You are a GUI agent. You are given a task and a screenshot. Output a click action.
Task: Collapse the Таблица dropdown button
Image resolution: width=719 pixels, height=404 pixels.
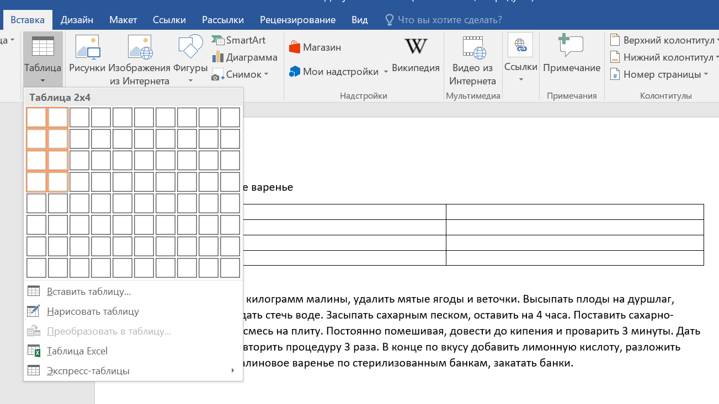42,60
